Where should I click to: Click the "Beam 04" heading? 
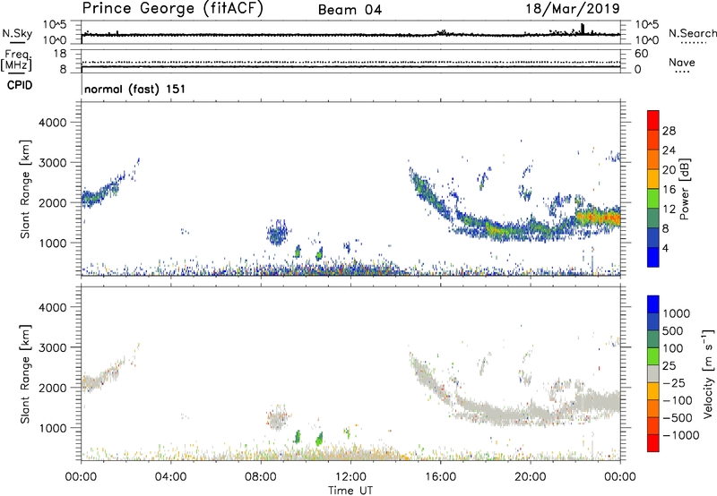350,10
